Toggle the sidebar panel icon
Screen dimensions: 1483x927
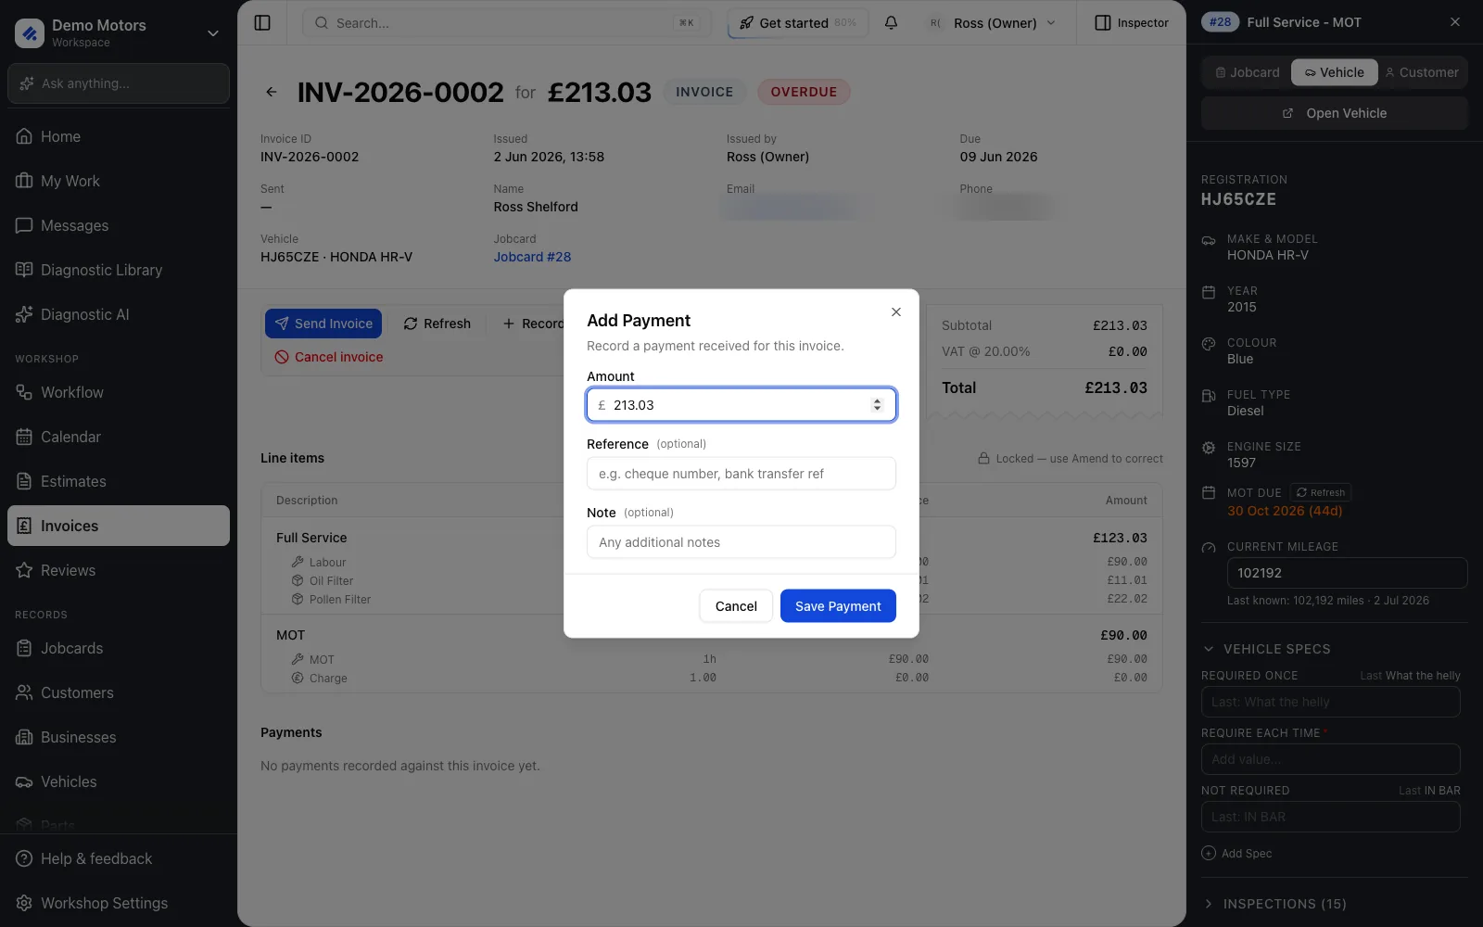[x=262, y=22]
